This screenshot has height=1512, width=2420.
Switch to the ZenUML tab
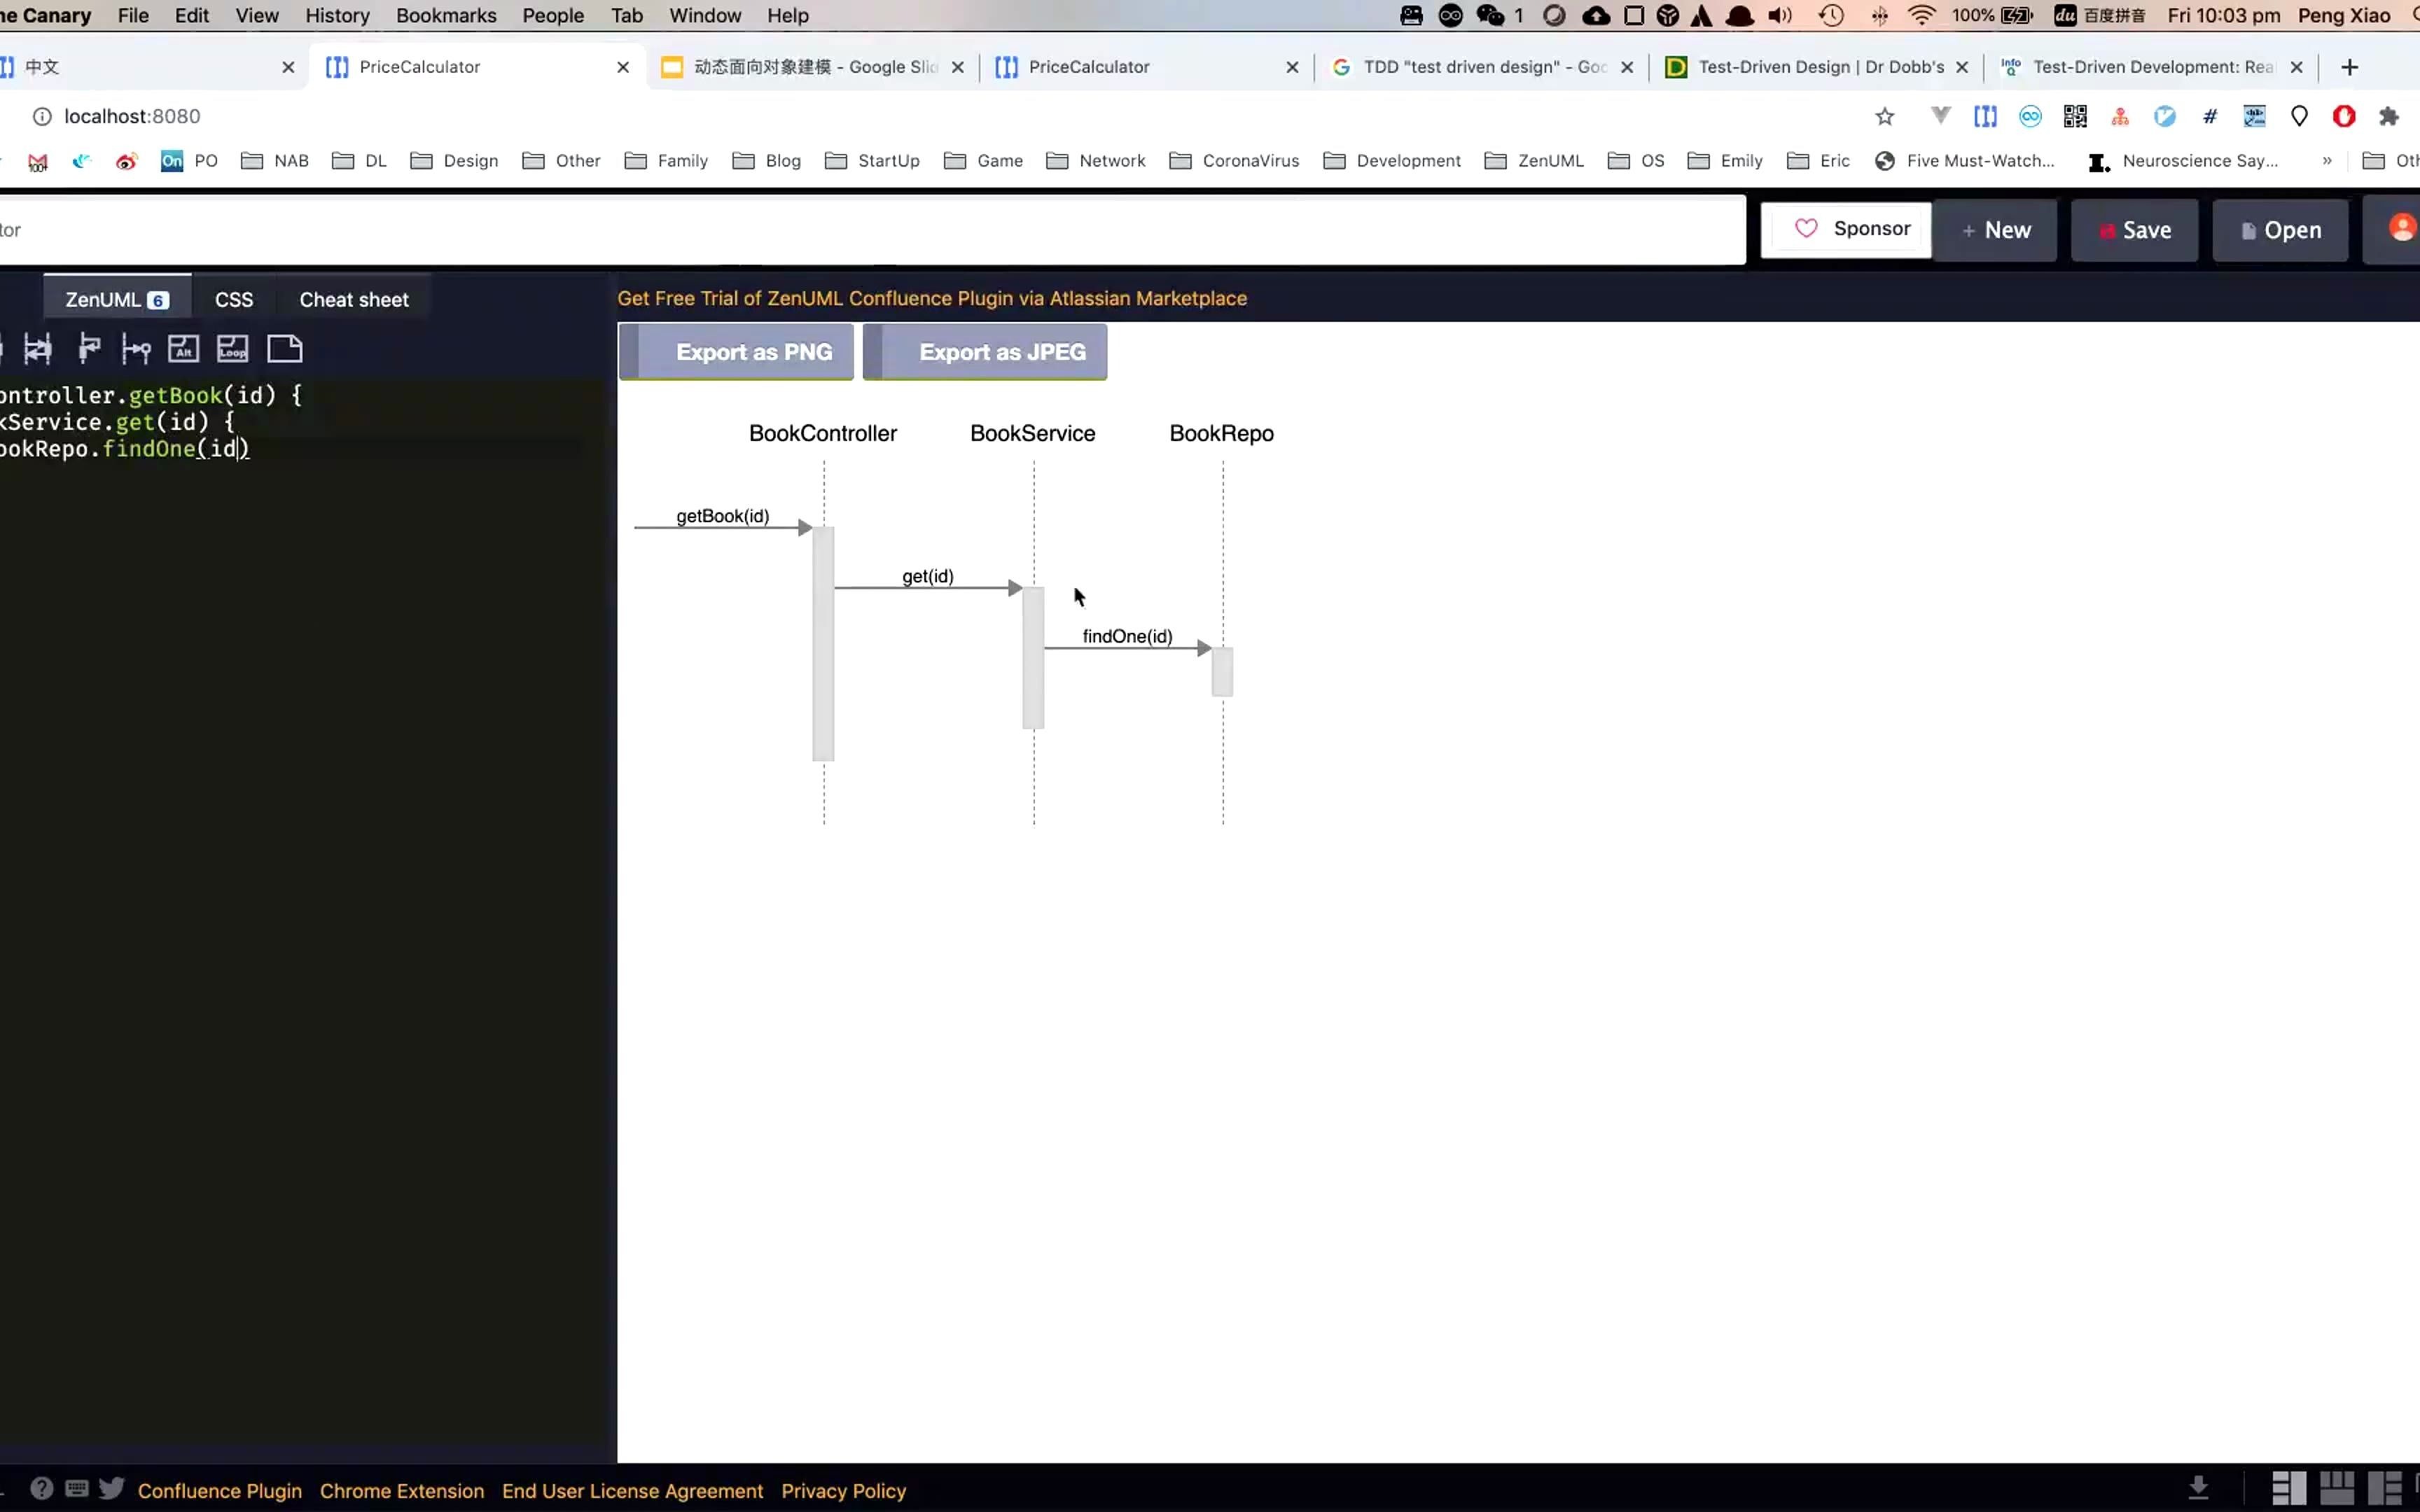pyautogui.click(x=113, y=300)
